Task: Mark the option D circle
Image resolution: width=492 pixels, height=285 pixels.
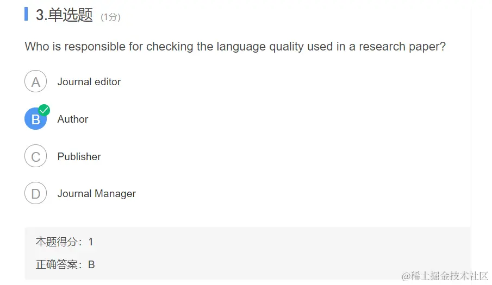Action: pos(35,193)
